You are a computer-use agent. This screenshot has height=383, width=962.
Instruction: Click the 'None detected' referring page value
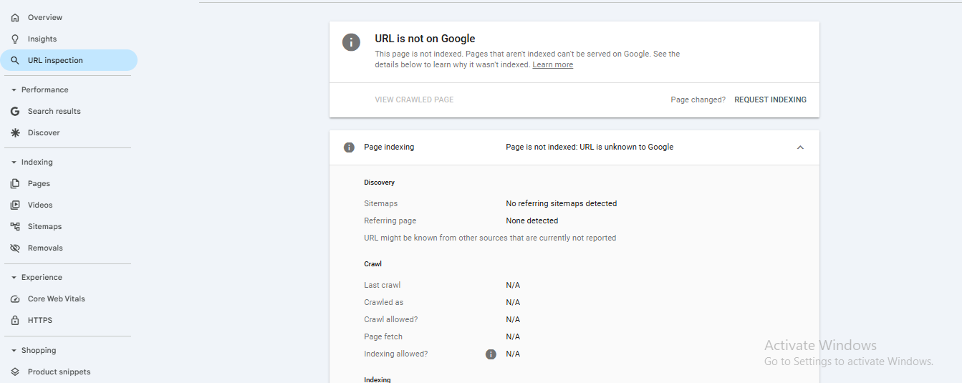[x=531, y=220]
